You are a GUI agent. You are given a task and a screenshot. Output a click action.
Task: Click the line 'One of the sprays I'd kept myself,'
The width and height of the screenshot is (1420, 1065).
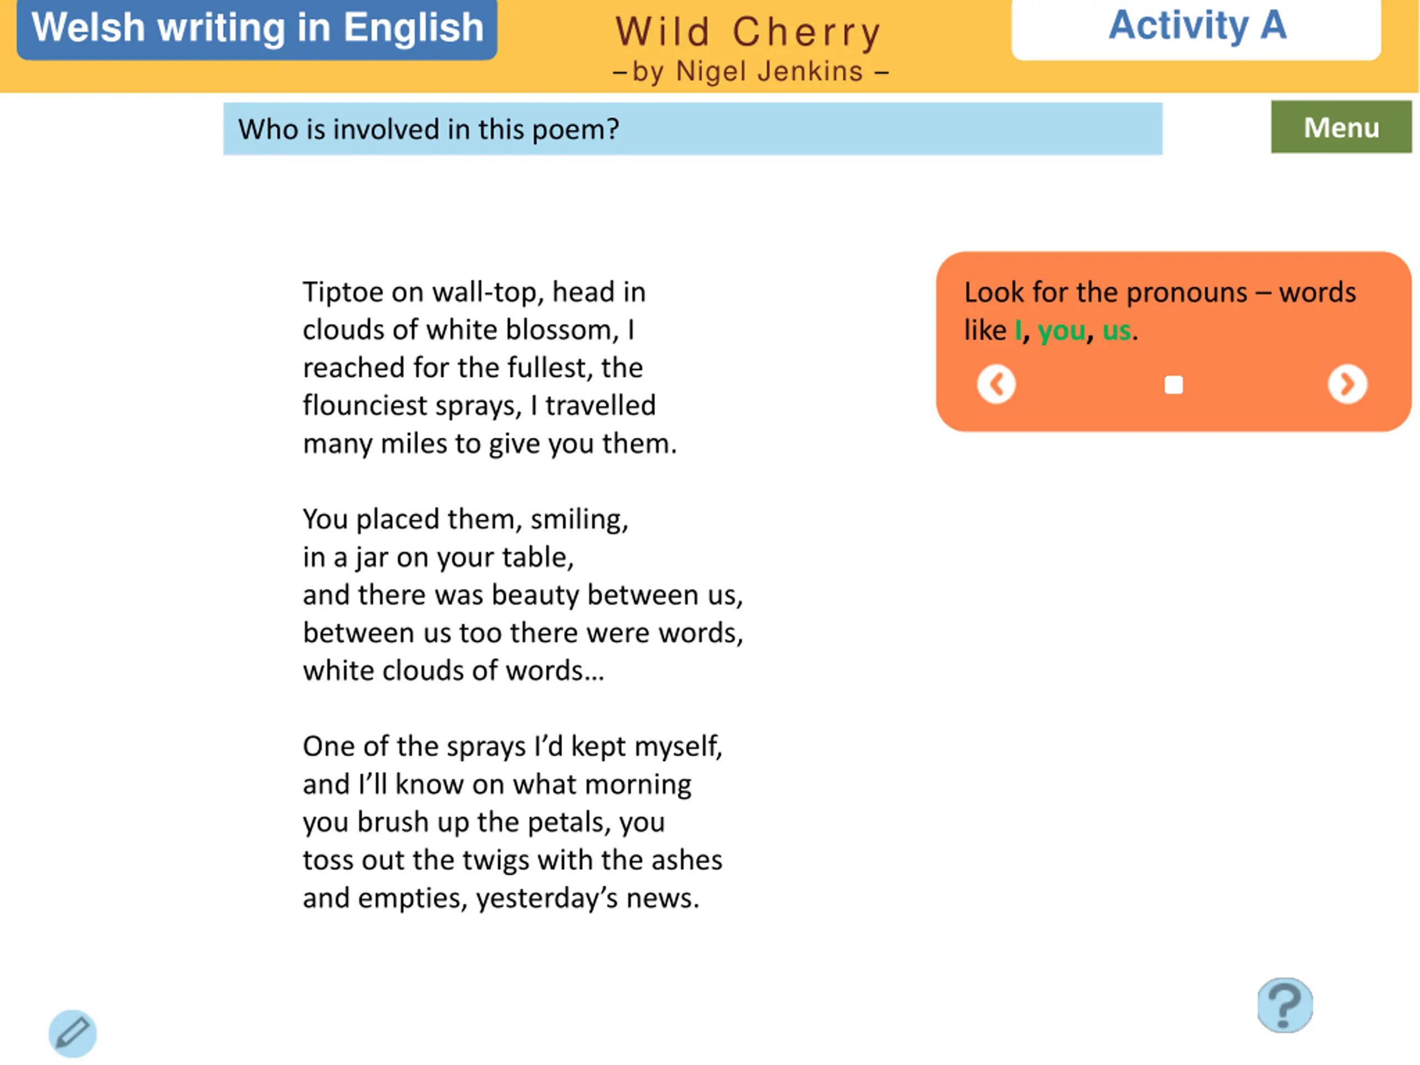tap(513, 747)
